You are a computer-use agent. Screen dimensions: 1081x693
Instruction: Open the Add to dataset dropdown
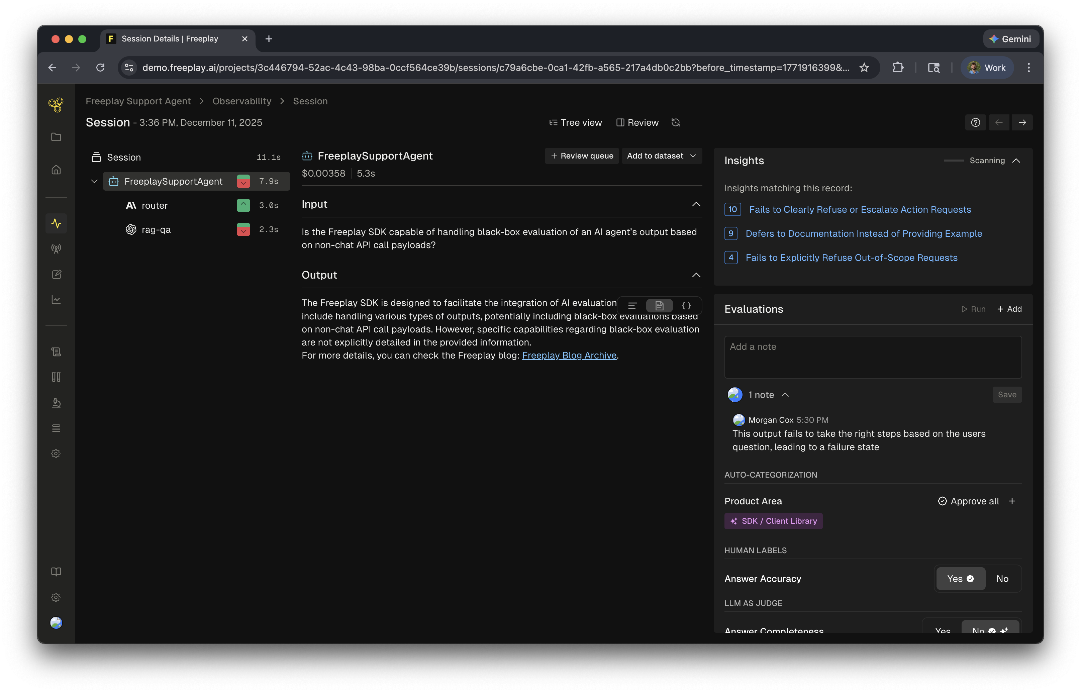(661, 156)
